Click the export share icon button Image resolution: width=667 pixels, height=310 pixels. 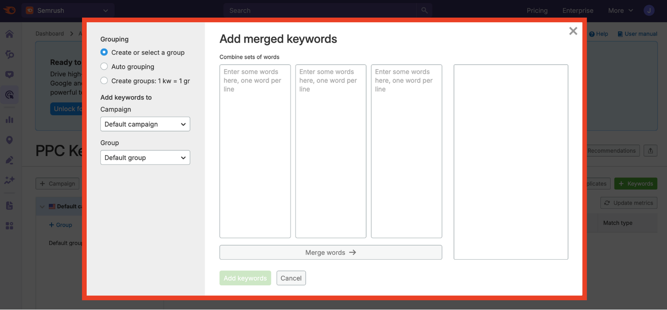click(x=650, y=151)
